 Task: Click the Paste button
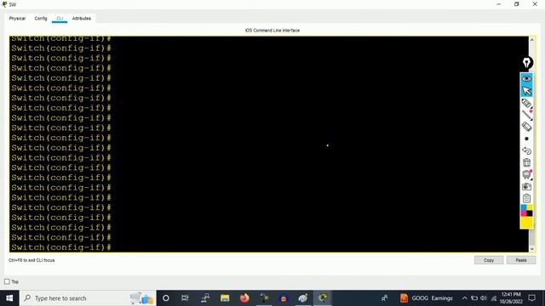(x=521, y=260)
